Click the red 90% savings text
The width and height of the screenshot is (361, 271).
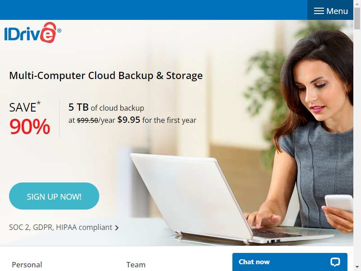tap(30, 126)
